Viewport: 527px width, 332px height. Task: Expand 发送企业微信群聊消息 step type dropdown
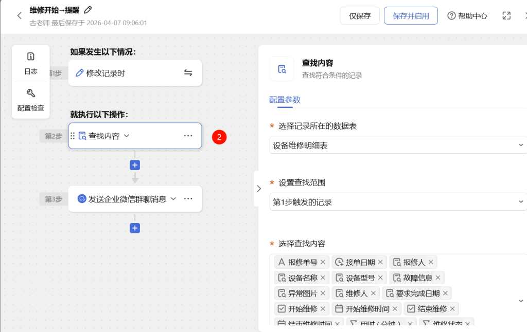click(173, 199)
